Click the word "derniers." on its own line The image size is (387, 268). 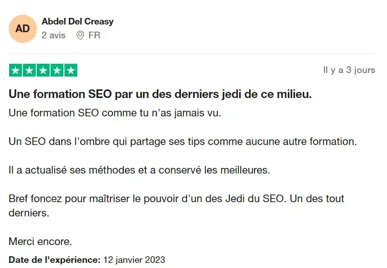pyautogui.click(x=29, y=213)
